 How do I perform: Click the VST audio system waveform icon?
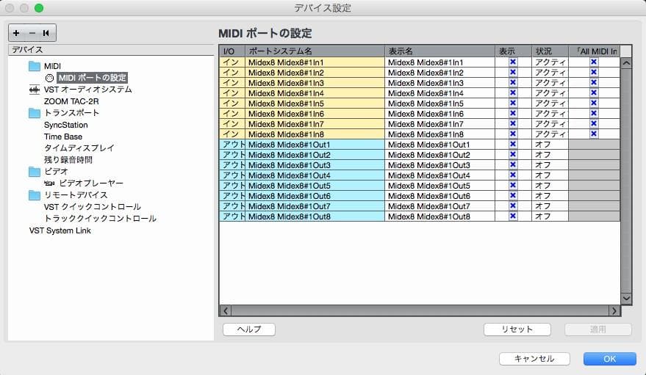(x=35, y=90)
